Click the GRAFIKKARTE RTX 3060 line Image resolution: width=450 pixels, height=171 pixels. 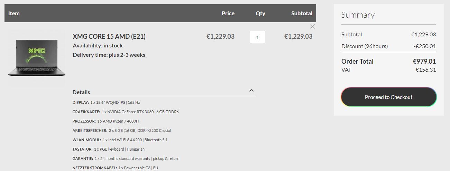tap(126, 112)
